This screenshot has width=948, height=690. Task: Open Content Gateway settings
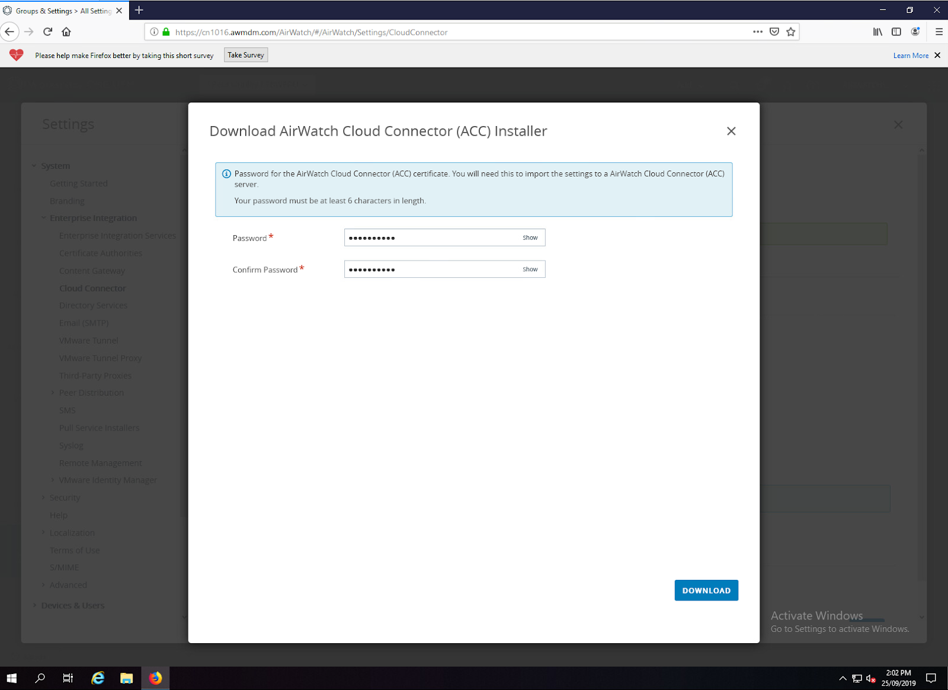[92, 271]
